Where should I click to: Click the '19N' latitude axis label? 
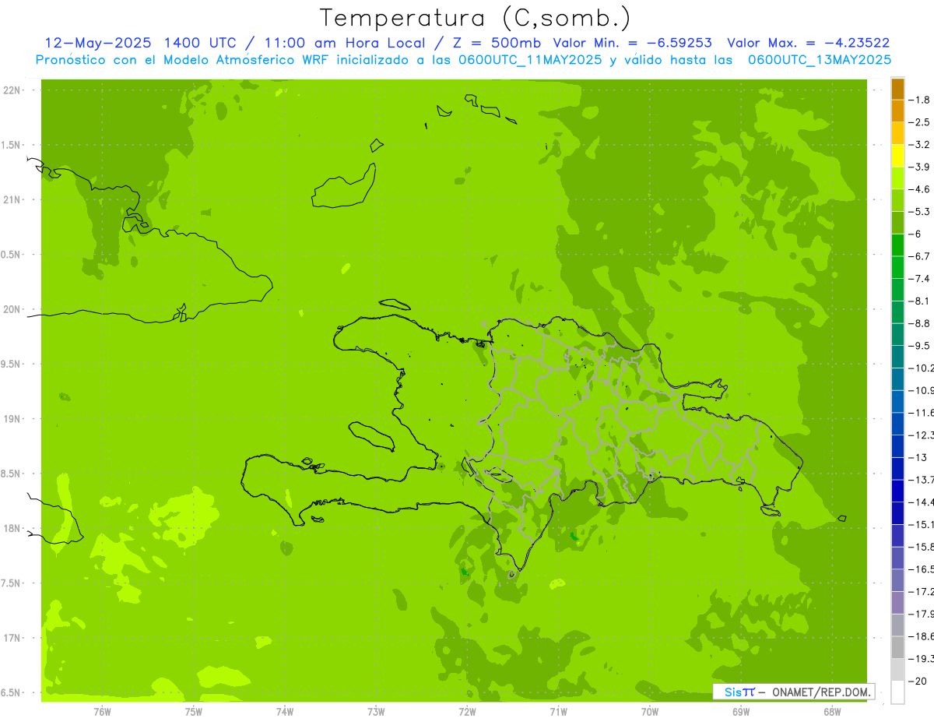[12, 419]
